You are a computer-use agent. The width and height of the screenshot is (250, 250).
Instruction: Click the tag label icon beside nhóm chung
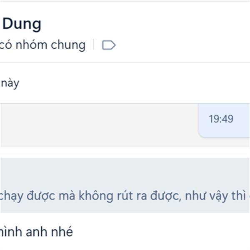[109, 45]
